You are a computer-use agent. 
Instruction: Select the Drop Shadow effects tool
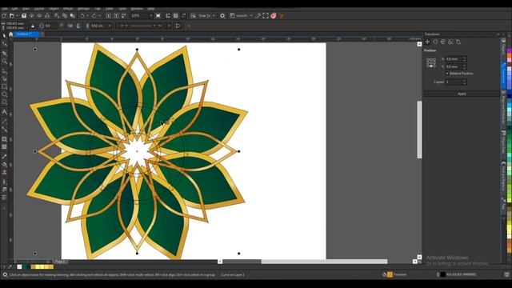pyautogui.click(x=4, y=139)
